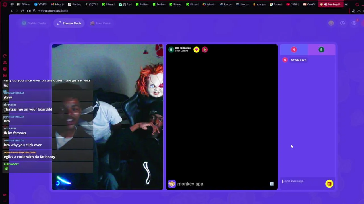Screen dimensions: 364x204
Task: Click the camera indicator in the address bar
Action: pyautogui.click(x=29, y=11)
